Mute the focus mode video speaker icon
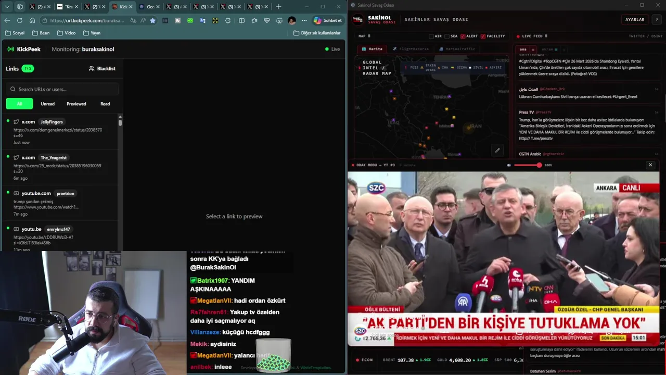This screenshot has height=375, width=666. pyautogui.click(x=509, y=165)
